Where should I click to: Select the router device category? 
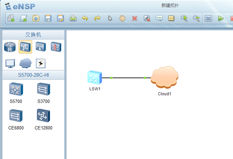(10, 47)
